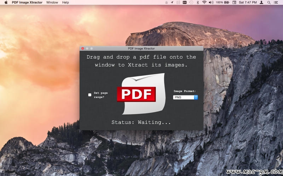The width and height of the screenshot is (283, 176).
Task: Open the Time Machine menu bar icon
Action: click(x=191, y=2)
